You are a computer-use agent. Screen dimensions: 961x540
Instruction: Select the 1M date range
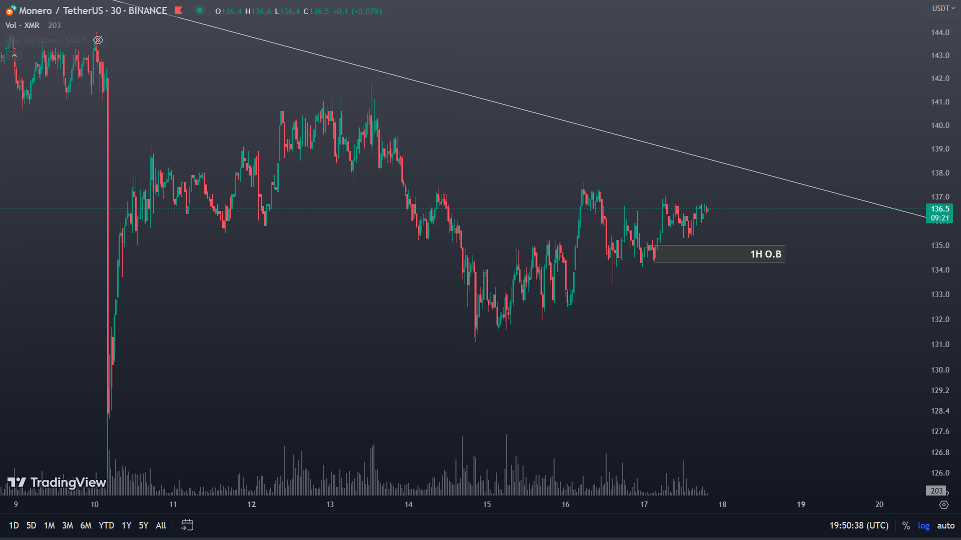tap(49, 525)
